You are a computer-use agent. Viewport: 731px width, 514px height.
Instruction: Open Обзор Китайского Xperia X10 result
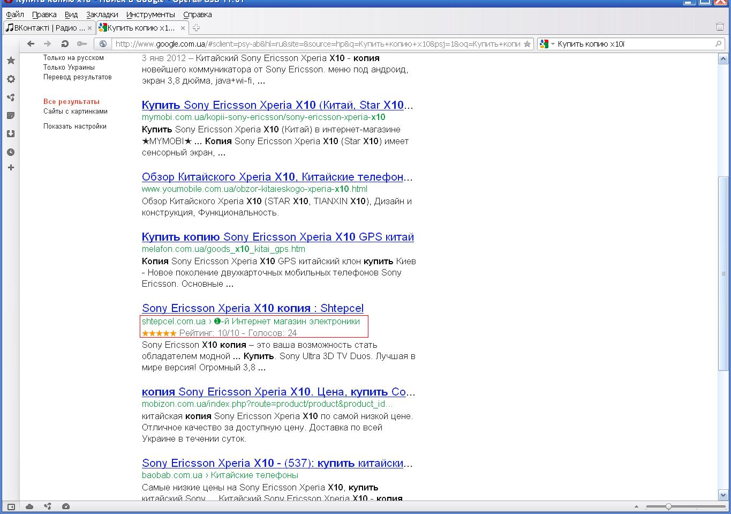pyautogui.click(x=277, y=177)
